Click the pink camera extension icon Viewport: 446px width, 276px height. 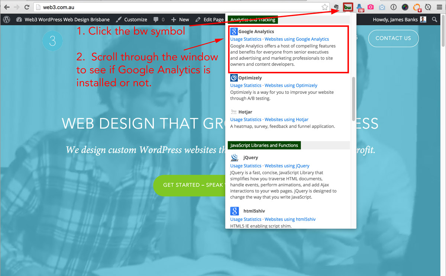371,7
